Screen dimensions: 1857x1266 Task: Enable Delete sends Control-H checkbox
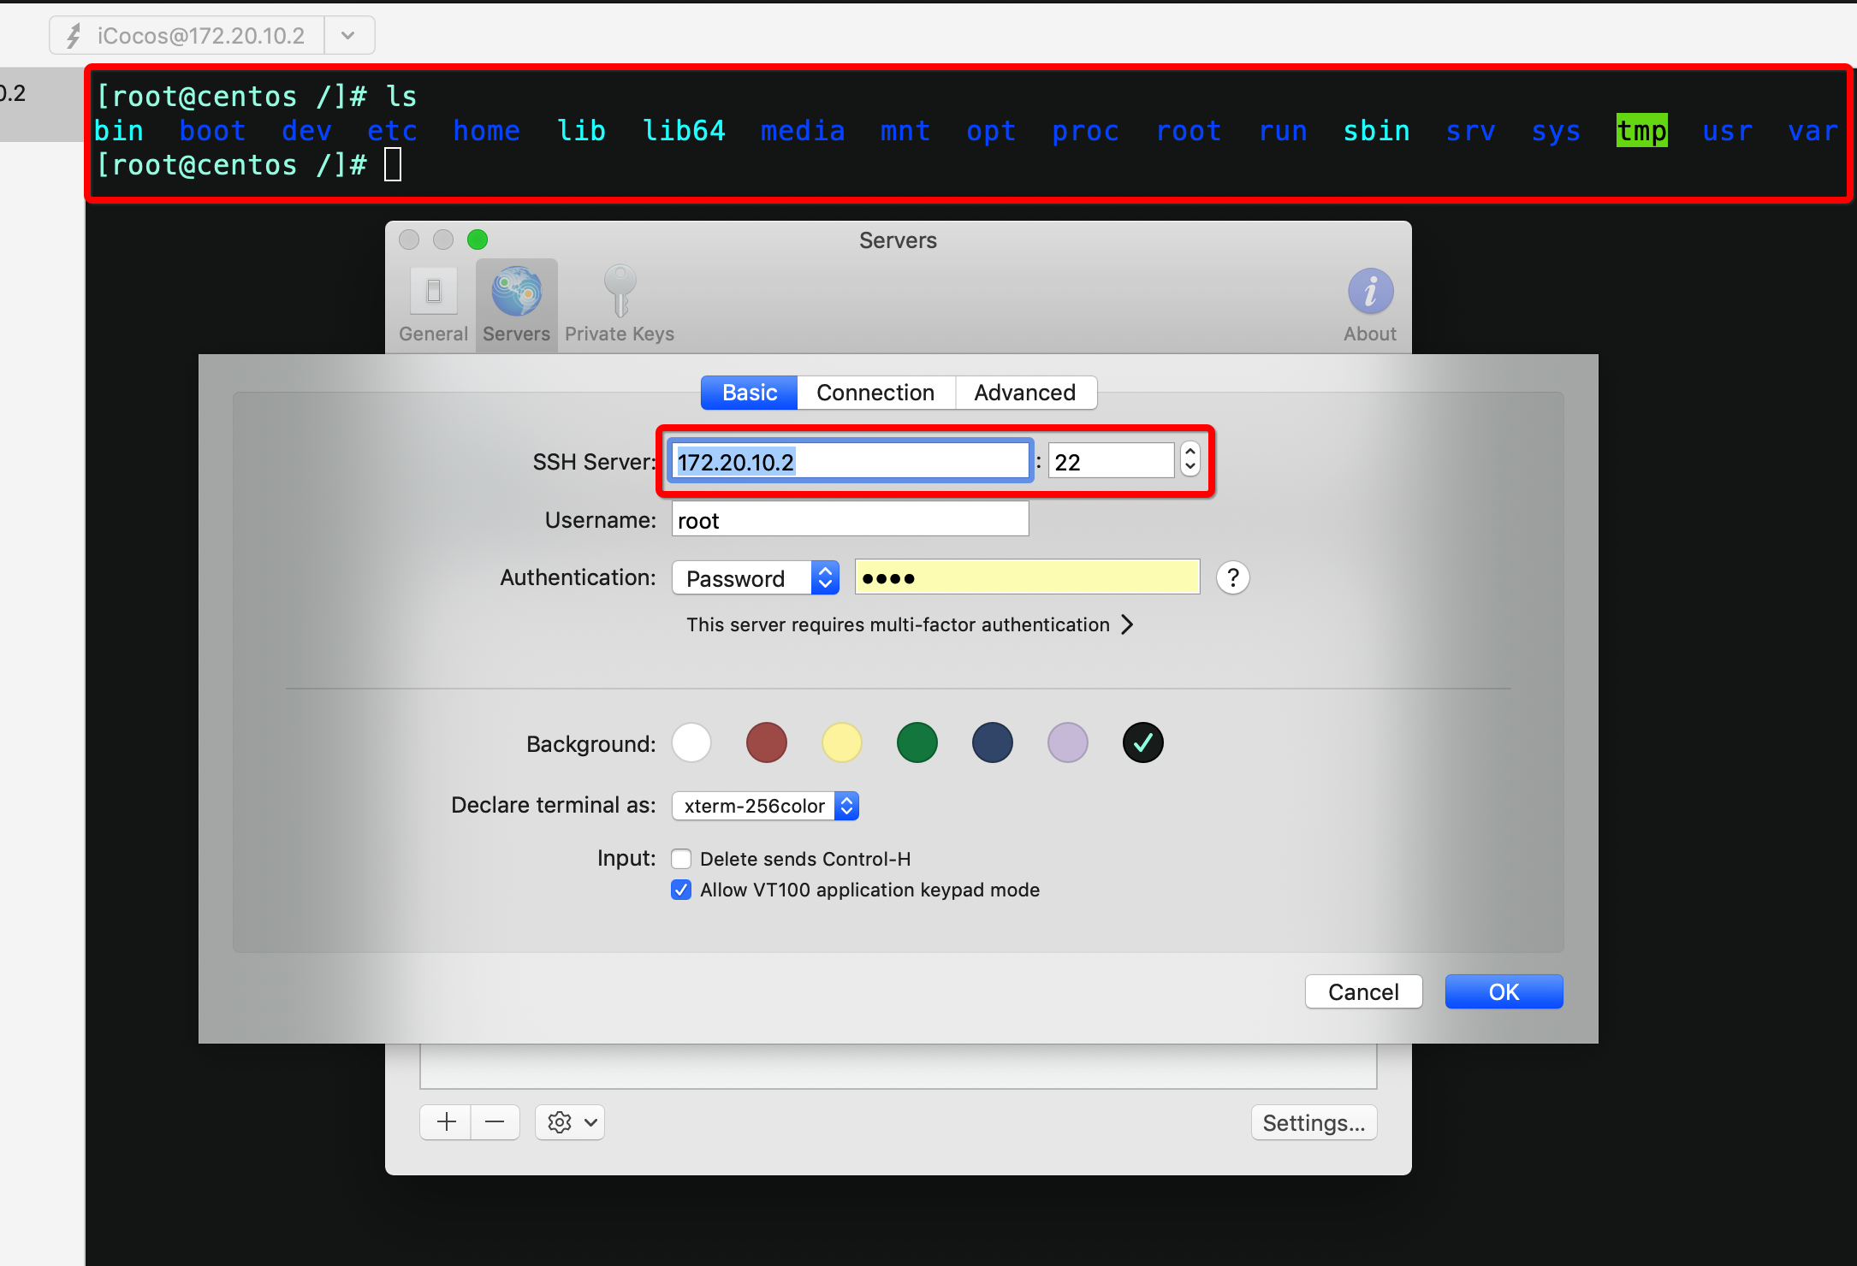tap(681, 859)
